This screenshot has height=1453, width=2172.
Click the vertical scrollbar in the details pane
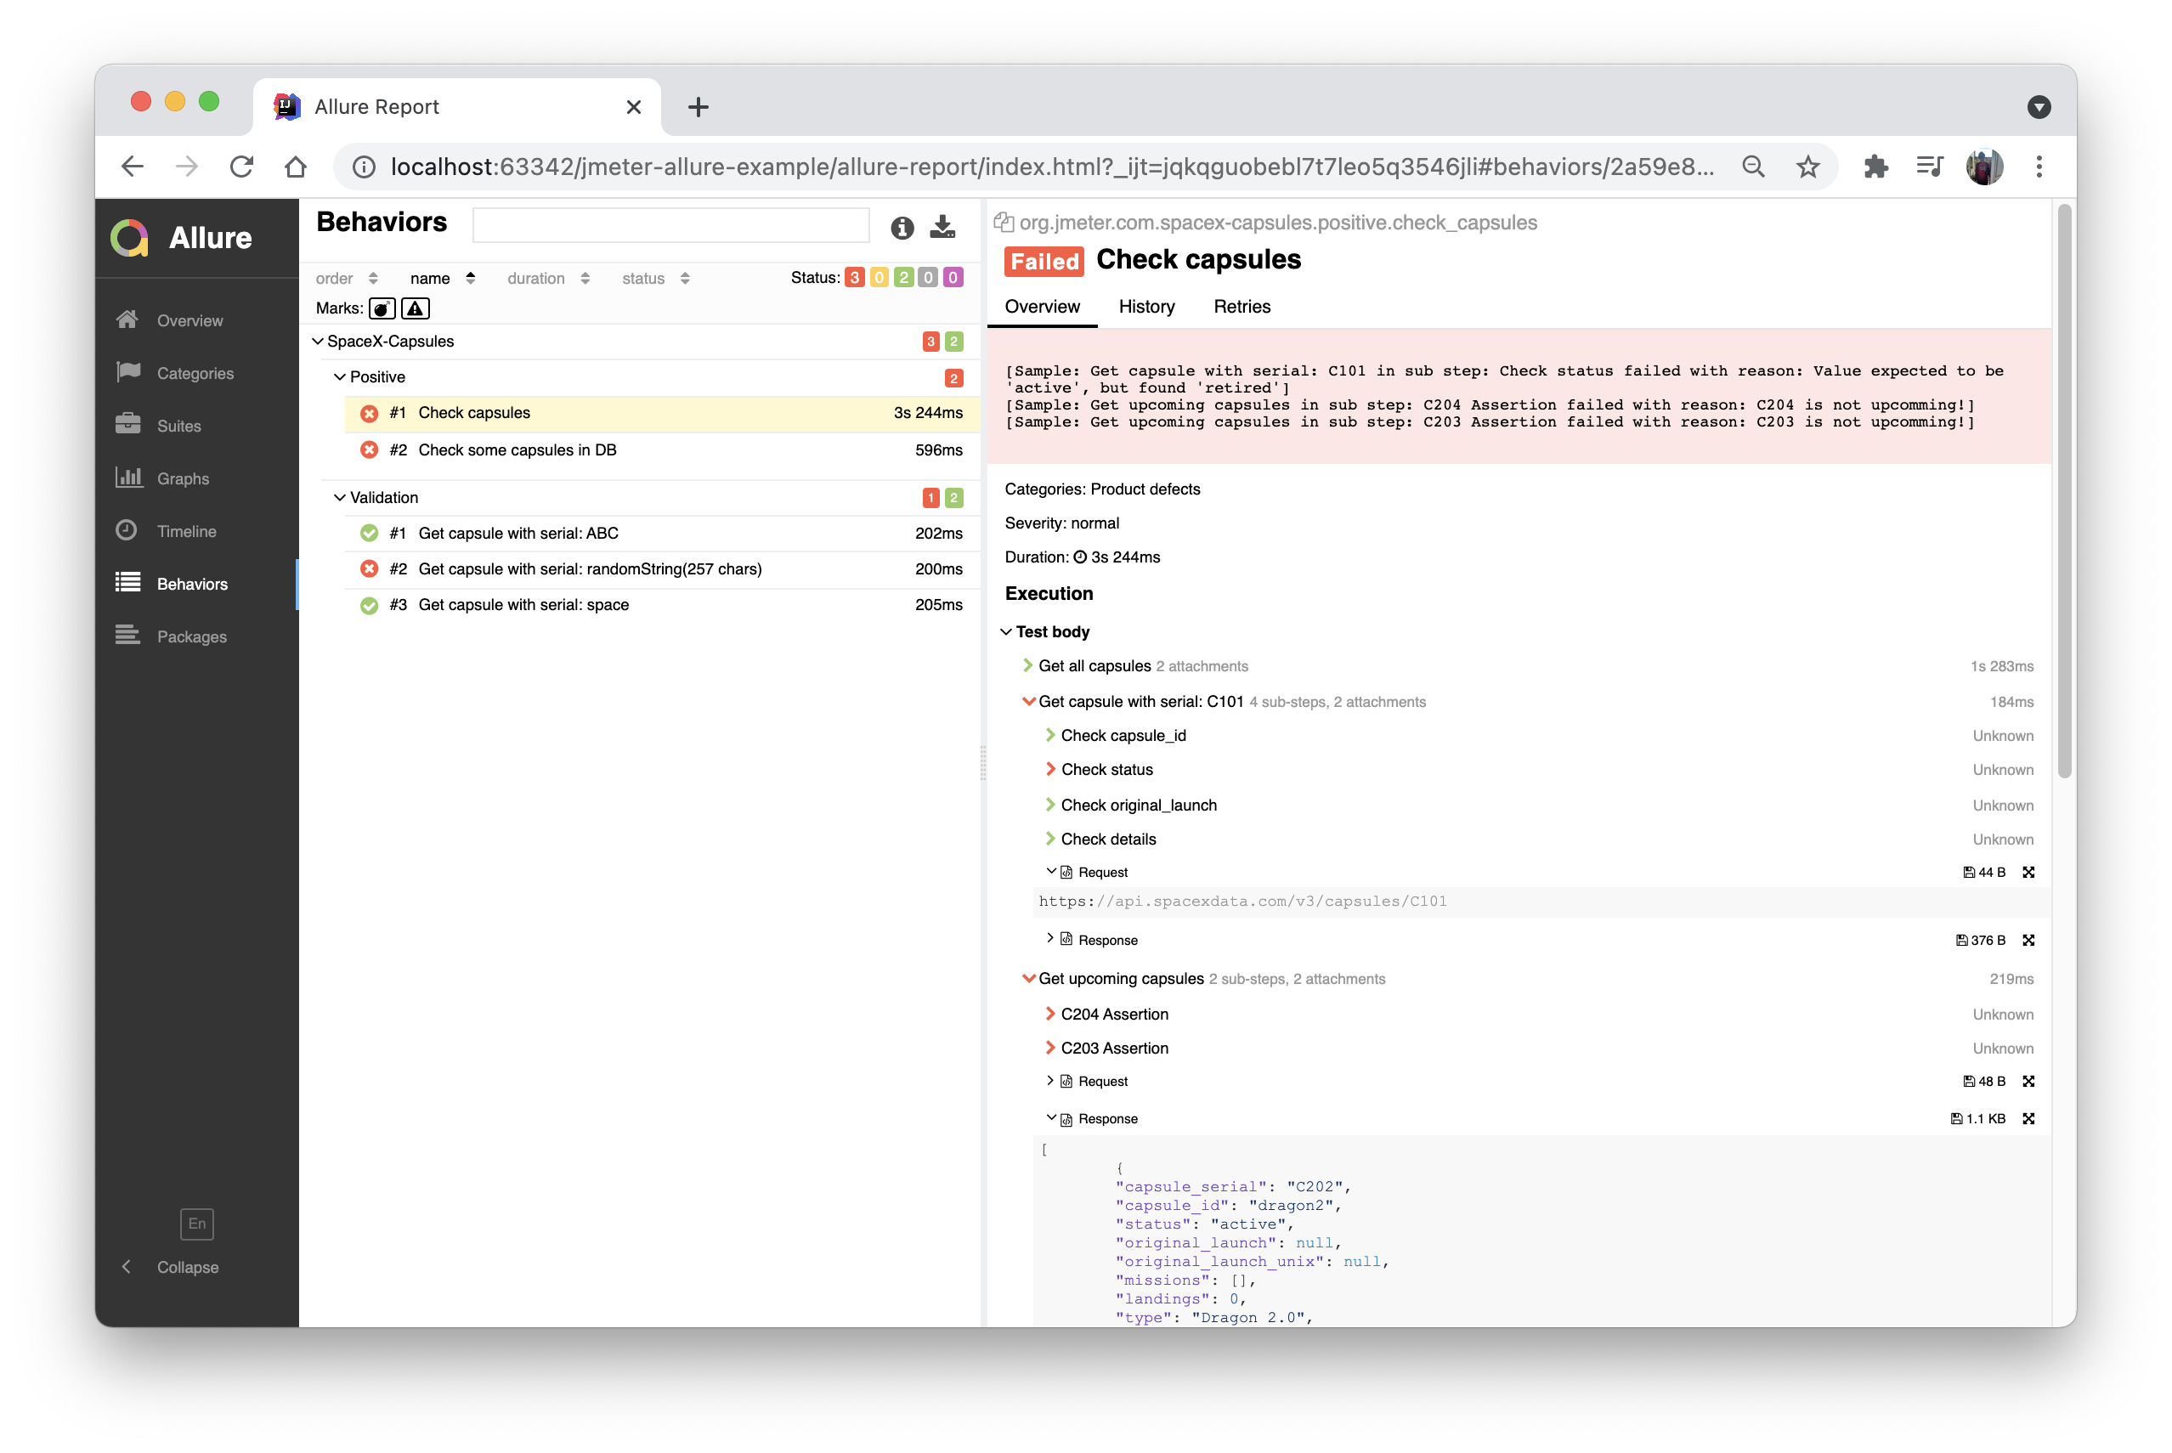point(2063,491)
